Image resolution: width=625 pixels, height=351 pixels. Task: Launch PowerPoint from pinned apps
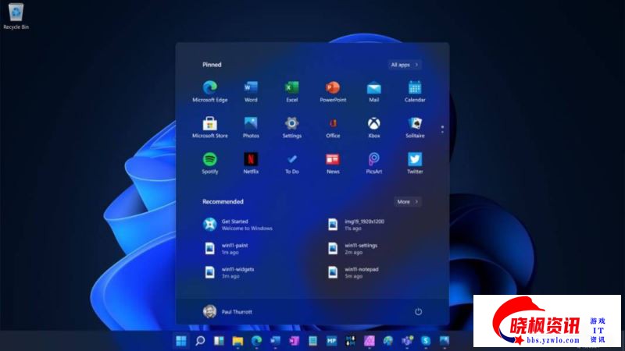[x=333, y=88]
